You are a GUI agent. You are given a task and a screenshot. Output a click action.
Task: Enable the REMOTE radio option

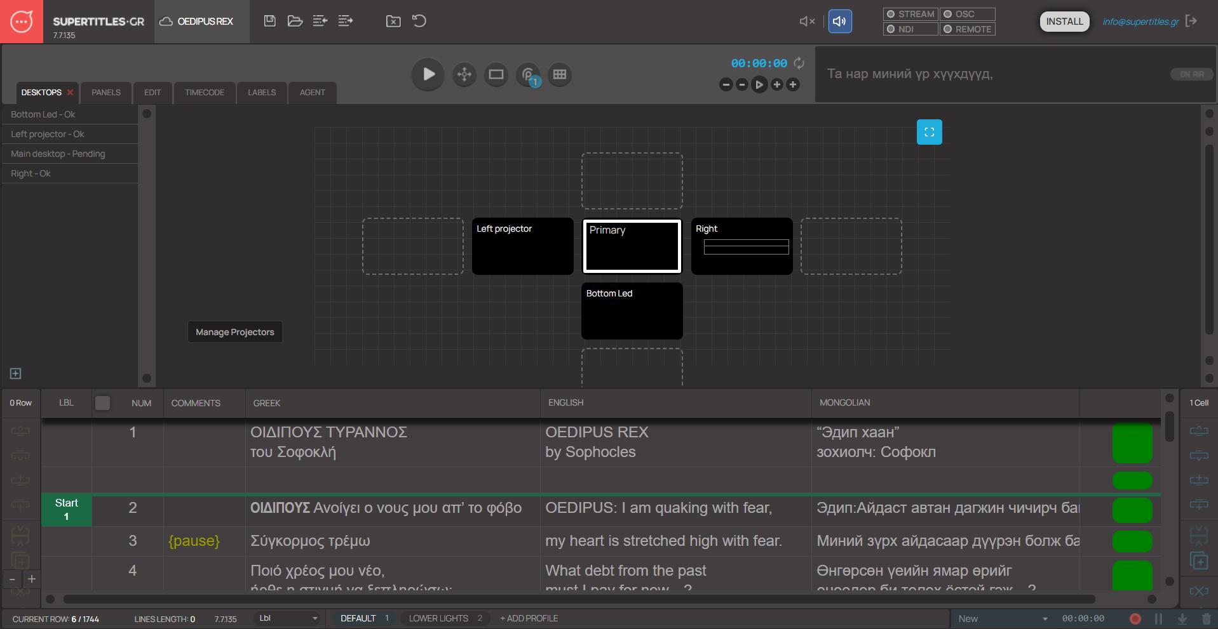point(967,29)
